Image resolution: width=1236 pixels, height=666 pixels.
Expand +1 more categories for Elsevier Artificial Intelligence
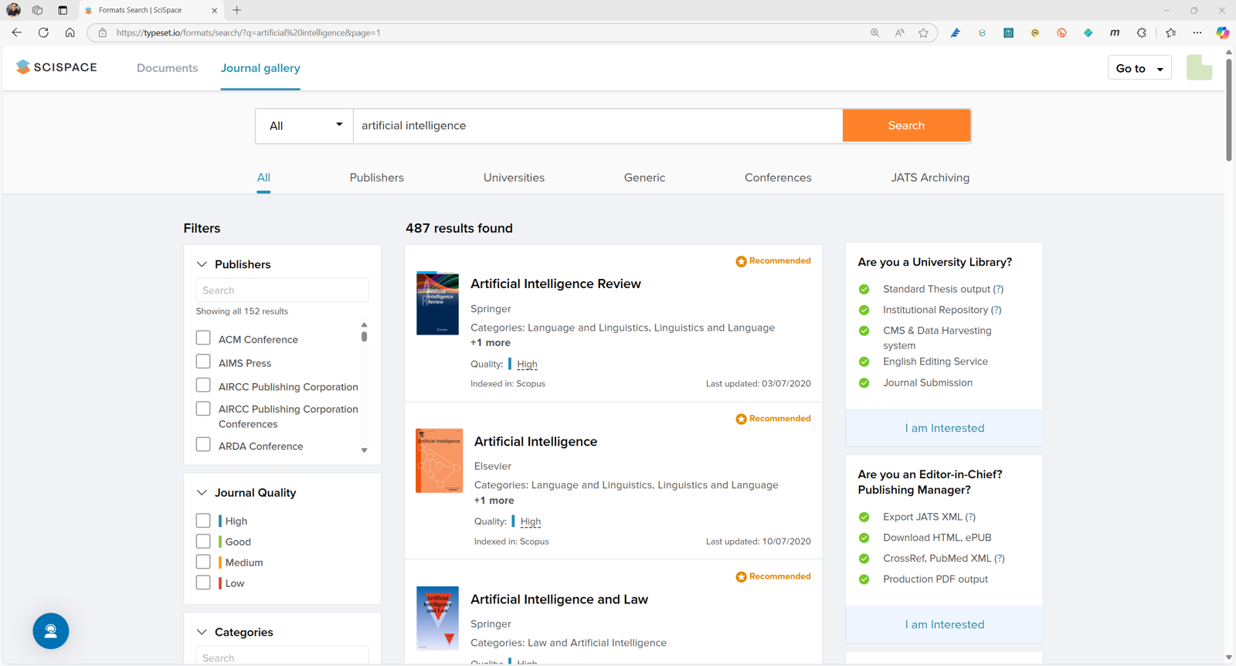494,500
